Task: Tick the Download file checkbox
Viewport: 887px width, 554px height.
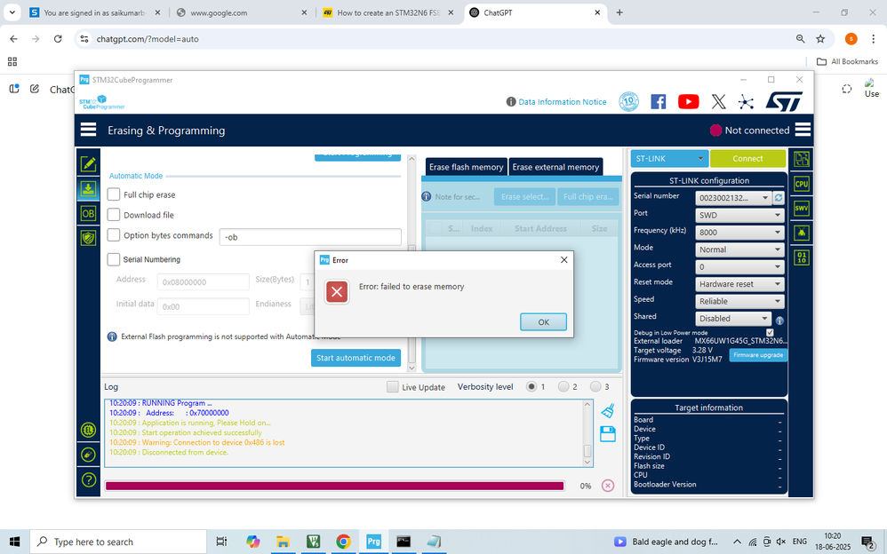Action: coord(114,215)
